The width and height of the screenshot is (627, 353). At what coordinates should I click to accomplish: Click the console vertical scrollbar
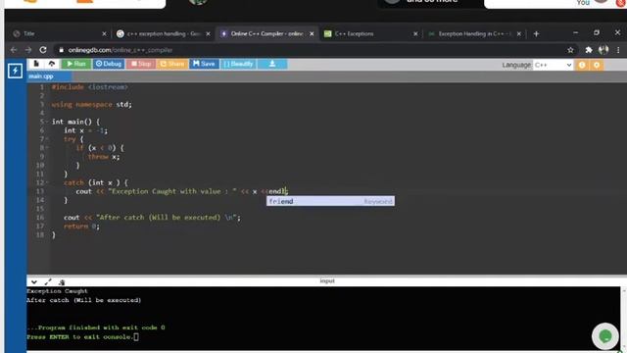coord(623,319)
